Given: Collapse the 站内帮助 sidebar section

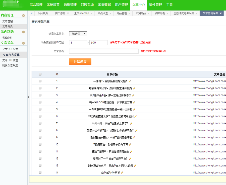Looking at the screenshot, I should point(23,32).
